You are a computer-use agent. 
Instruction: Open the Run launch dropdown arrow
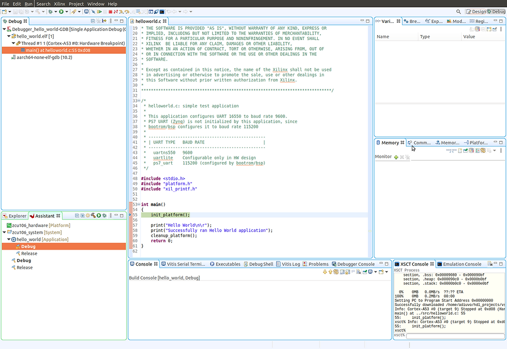(67, 12)
